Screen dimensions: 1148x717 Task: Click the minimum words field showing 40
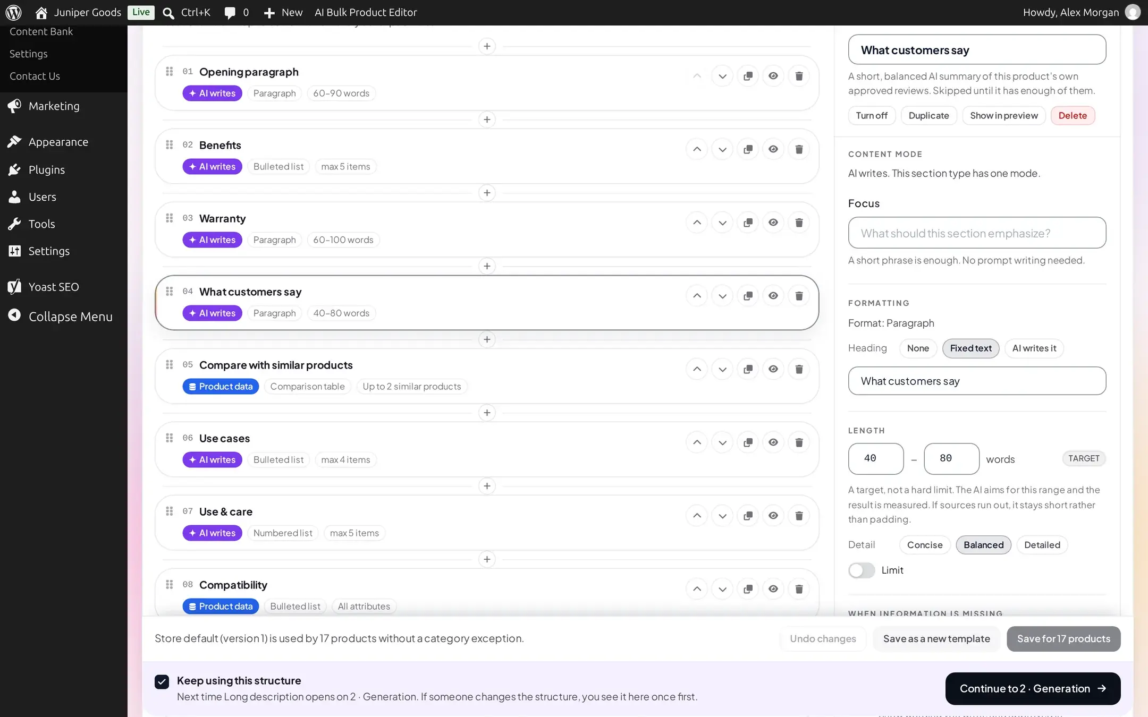(x=876, y=458)
